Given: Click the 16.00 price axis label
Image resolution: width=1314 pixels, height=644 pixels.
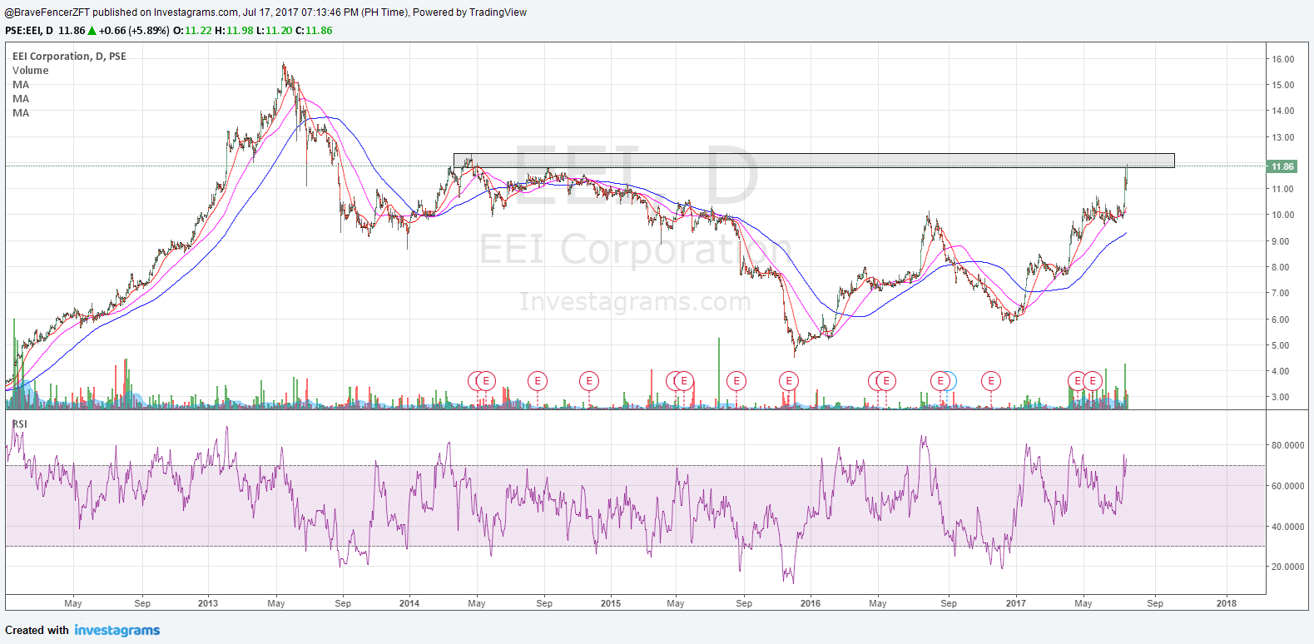Looking at the screenshot, I should pos(1282,59).
